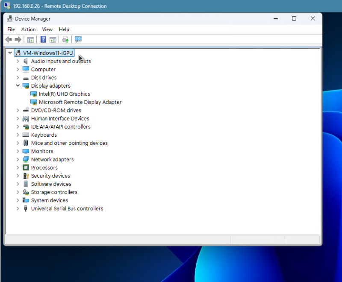This screenshot has width=342, height=282.
Task: Select Microsoft Remote Display Adapter text
Action: pos(80,102)
